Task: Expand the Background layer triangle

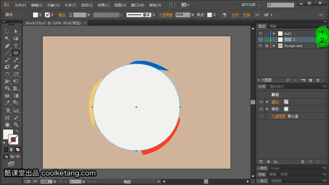Action: tap(274, 46)
